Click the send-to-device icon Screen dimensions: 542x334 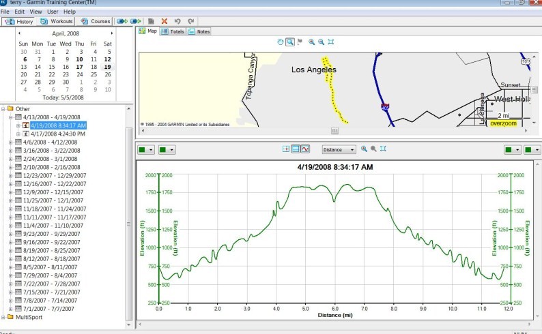(x=122, y=21)
